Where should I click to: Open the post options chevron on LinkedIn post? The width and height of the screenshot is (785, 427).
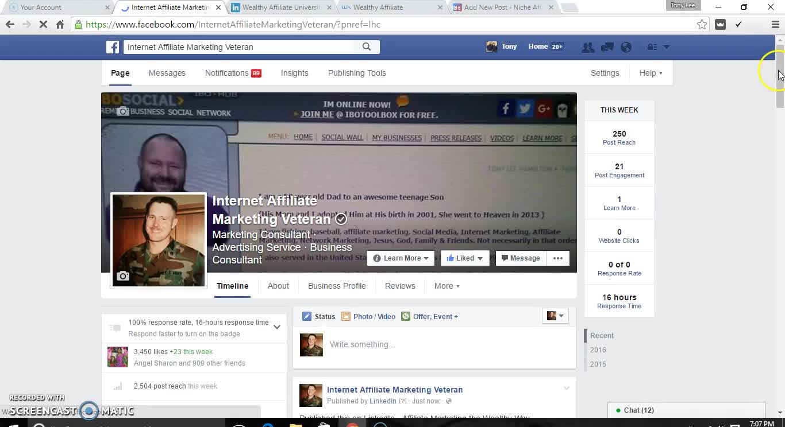coord(567,389)
